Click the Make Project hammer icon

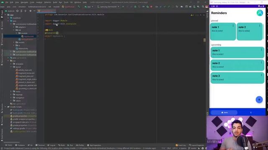click(79, 7)
